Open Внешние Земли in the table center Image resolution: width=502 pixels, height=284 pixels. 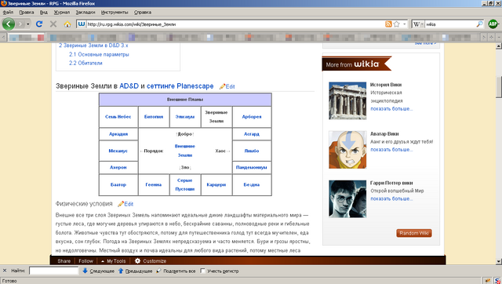pos(185,151)
